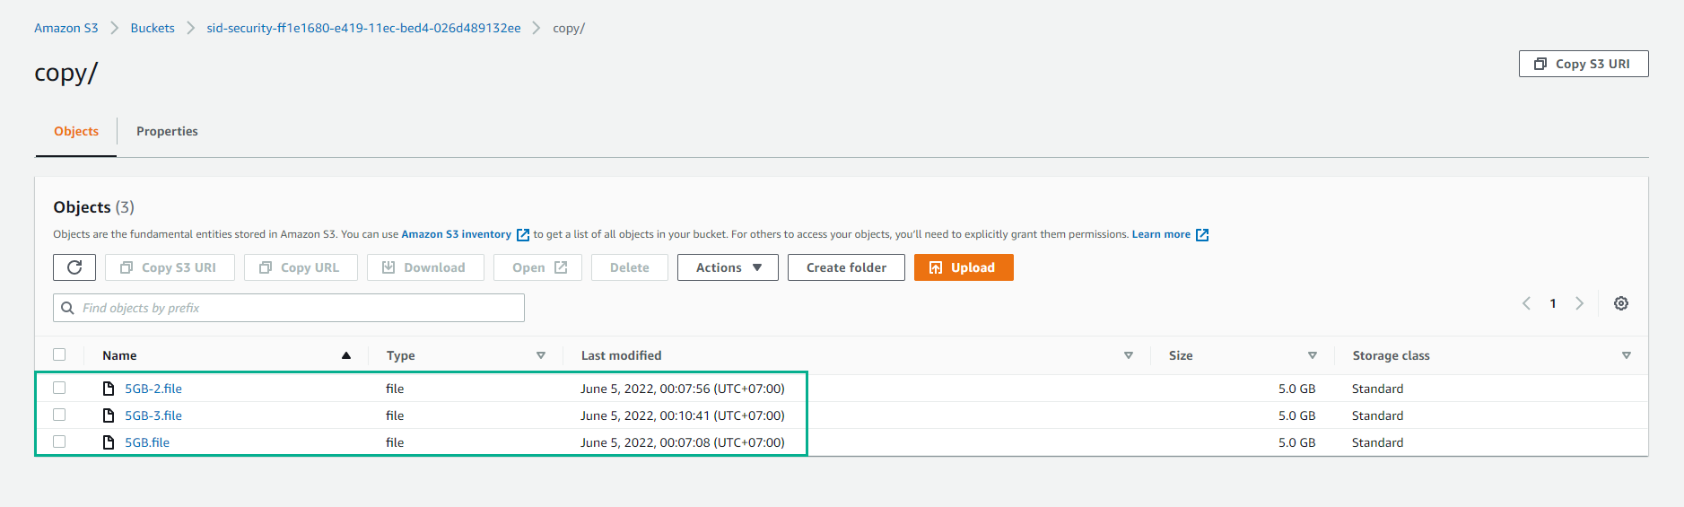
Task: Click the 00:10:41 last modified timestamp
Action: coord(685,415)
